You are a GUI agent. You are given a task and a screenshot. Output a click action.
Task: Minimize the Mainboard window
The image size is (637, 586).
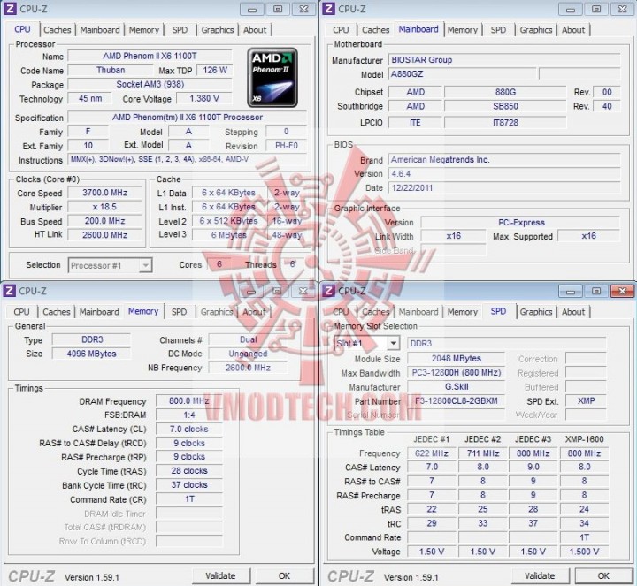coord(571,9)
